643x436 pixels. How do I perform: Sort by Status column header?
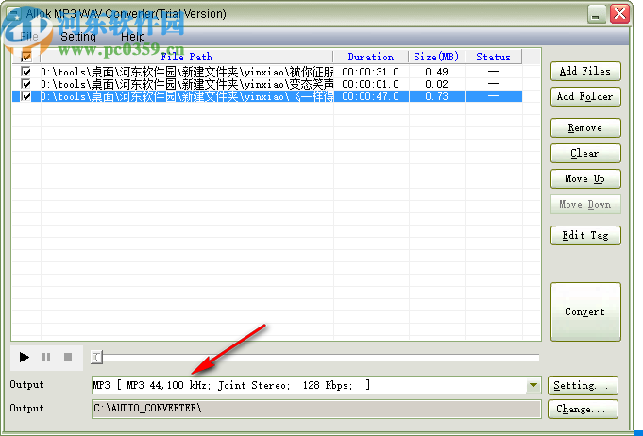coord(493,57)
